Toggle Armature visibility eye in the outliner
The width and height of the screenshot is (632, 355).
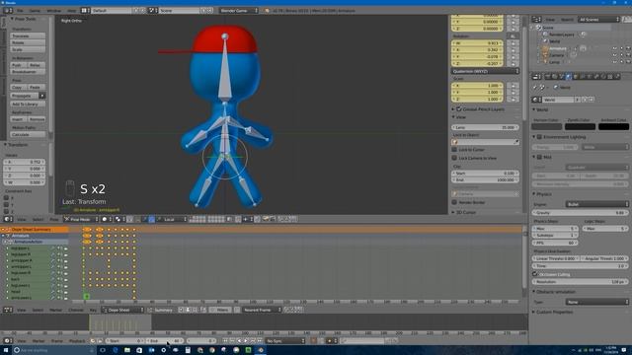click(614, 48)
